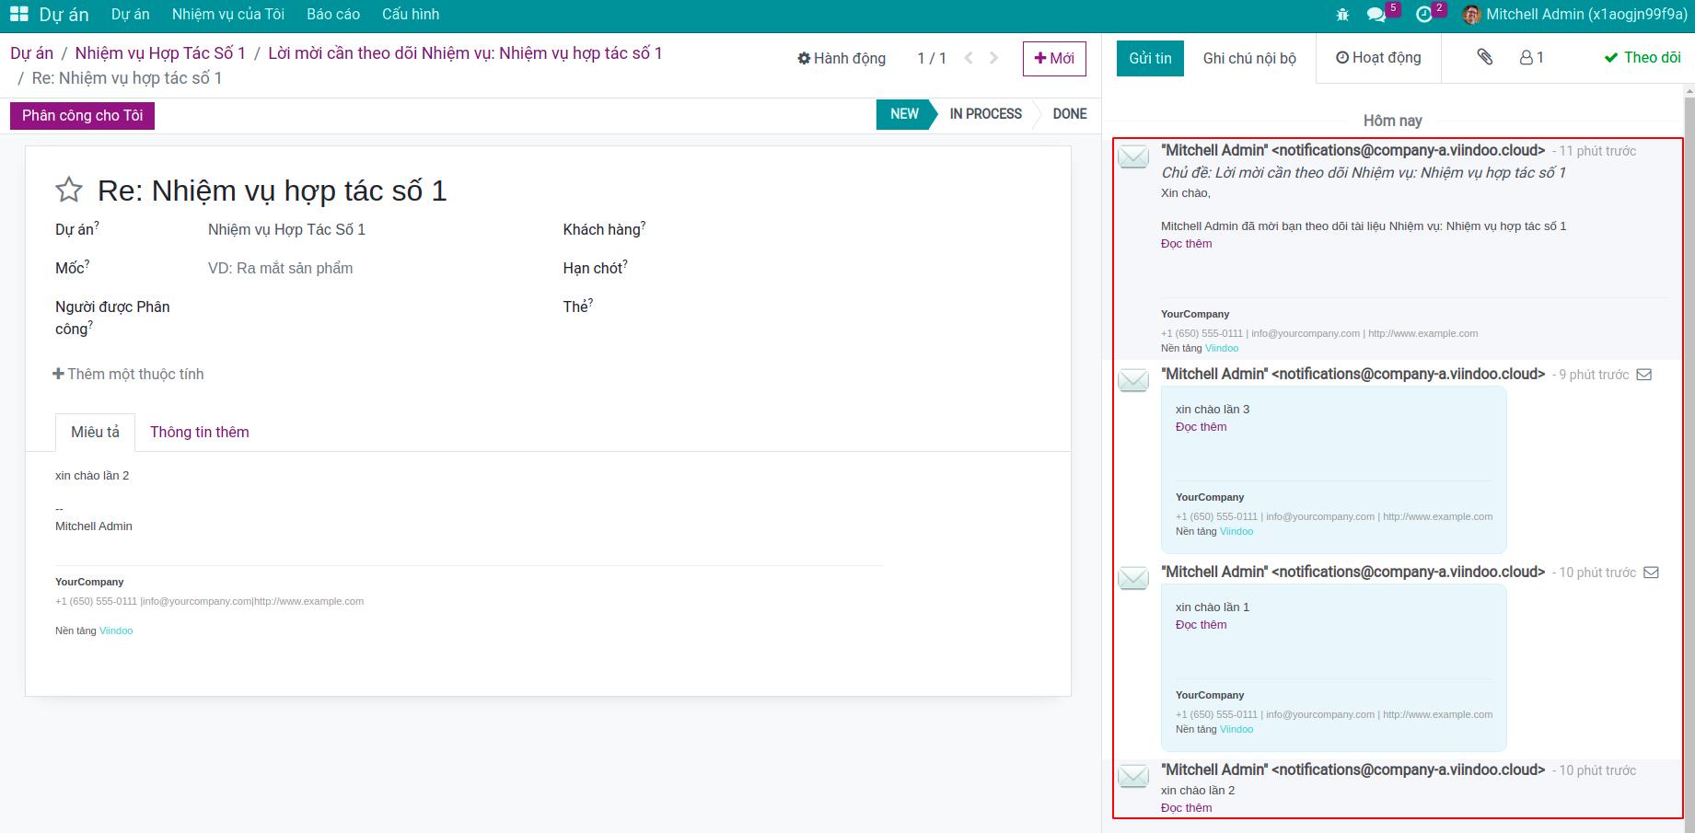
Task: Click the paperclip attachments icon
Action: coord(1485,57)
